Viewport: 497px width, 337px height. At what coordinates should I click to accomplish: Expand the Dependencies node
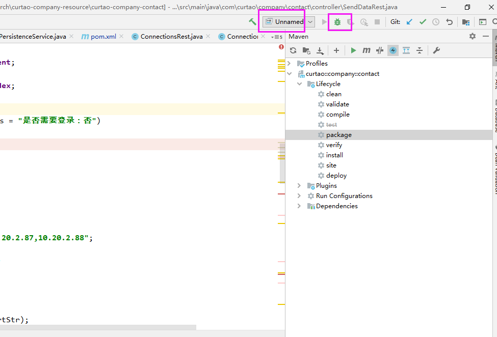[299, 206]
